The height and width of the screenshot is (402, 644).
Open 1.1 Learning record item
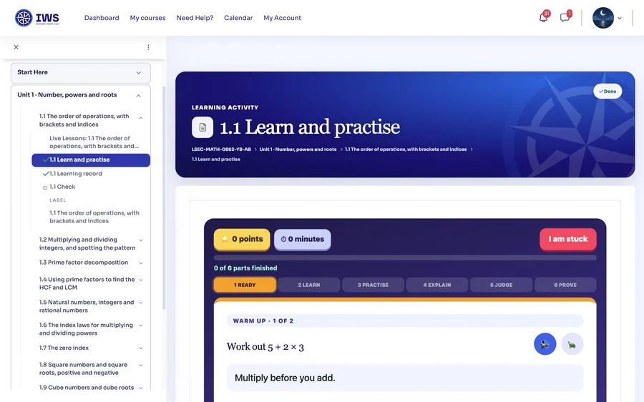click(76, 174)
